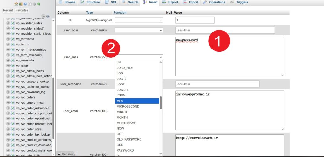Click the log out door icon
Viewport: 324px width, 157px height.
(21, 4)
